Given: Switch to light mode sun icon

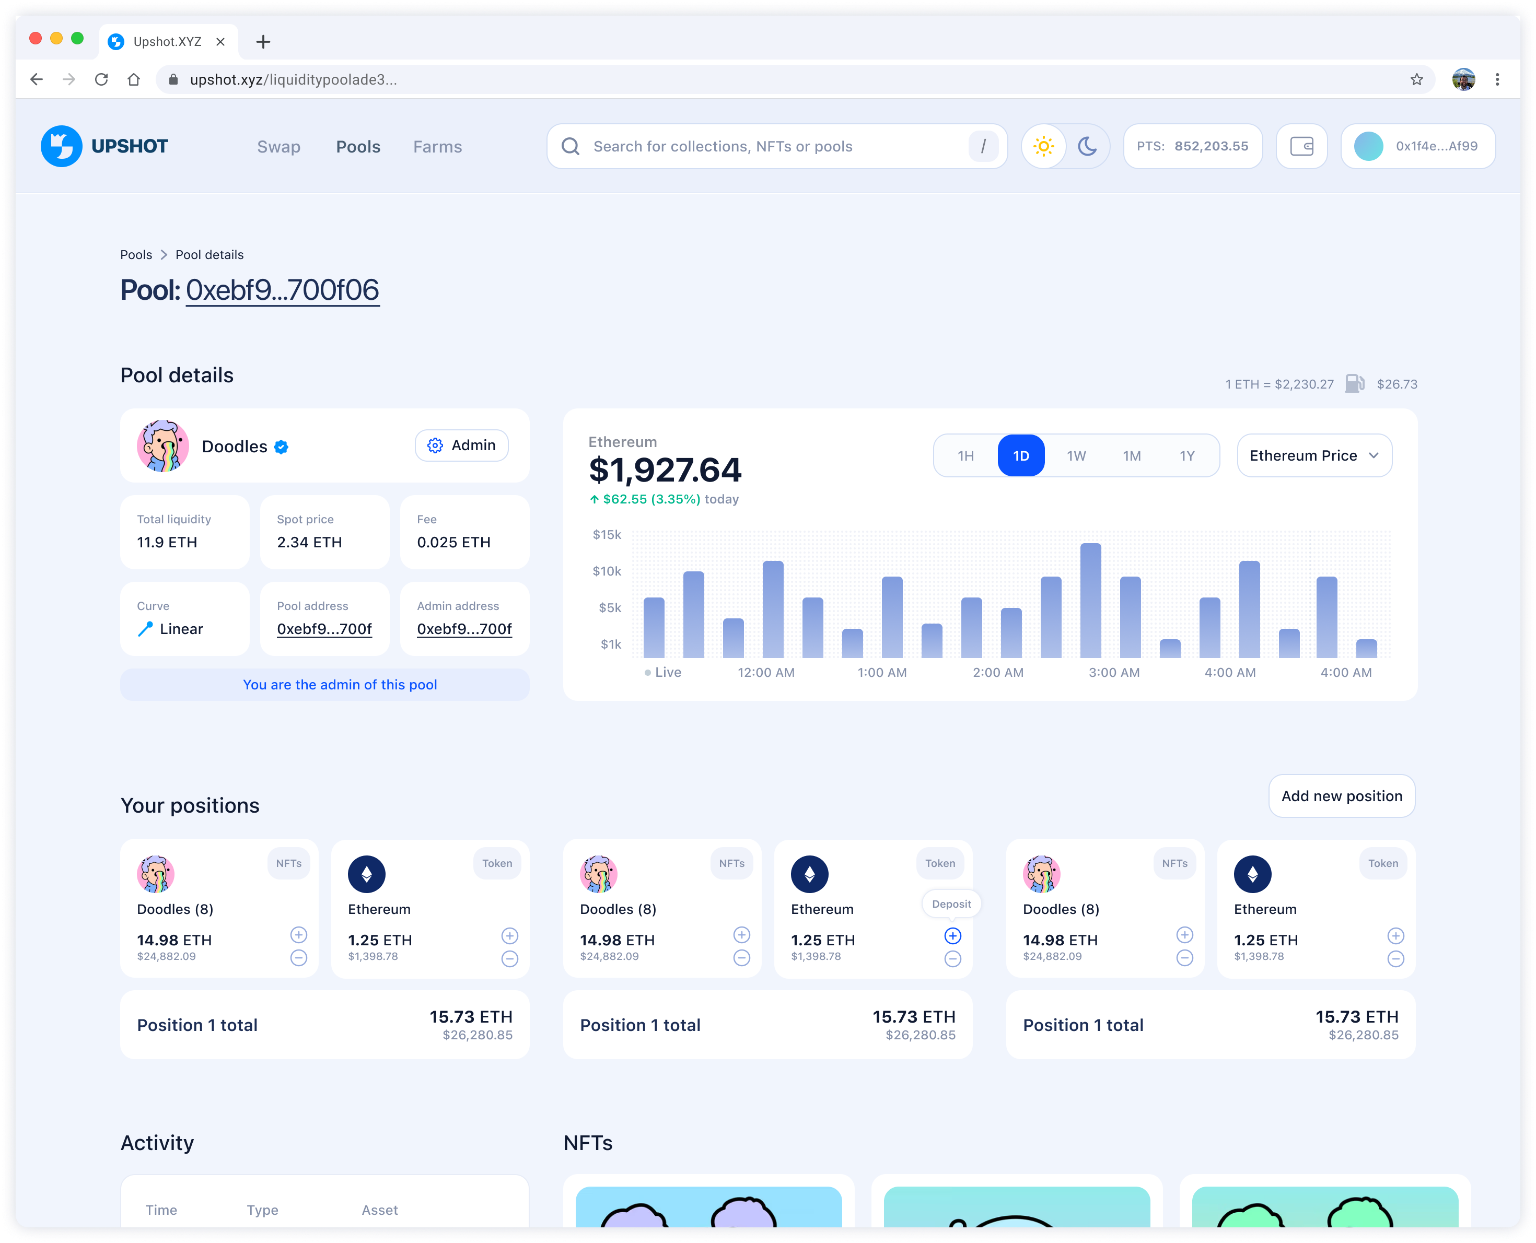Looking at the screenshot, I should [x=1043, y=146].
